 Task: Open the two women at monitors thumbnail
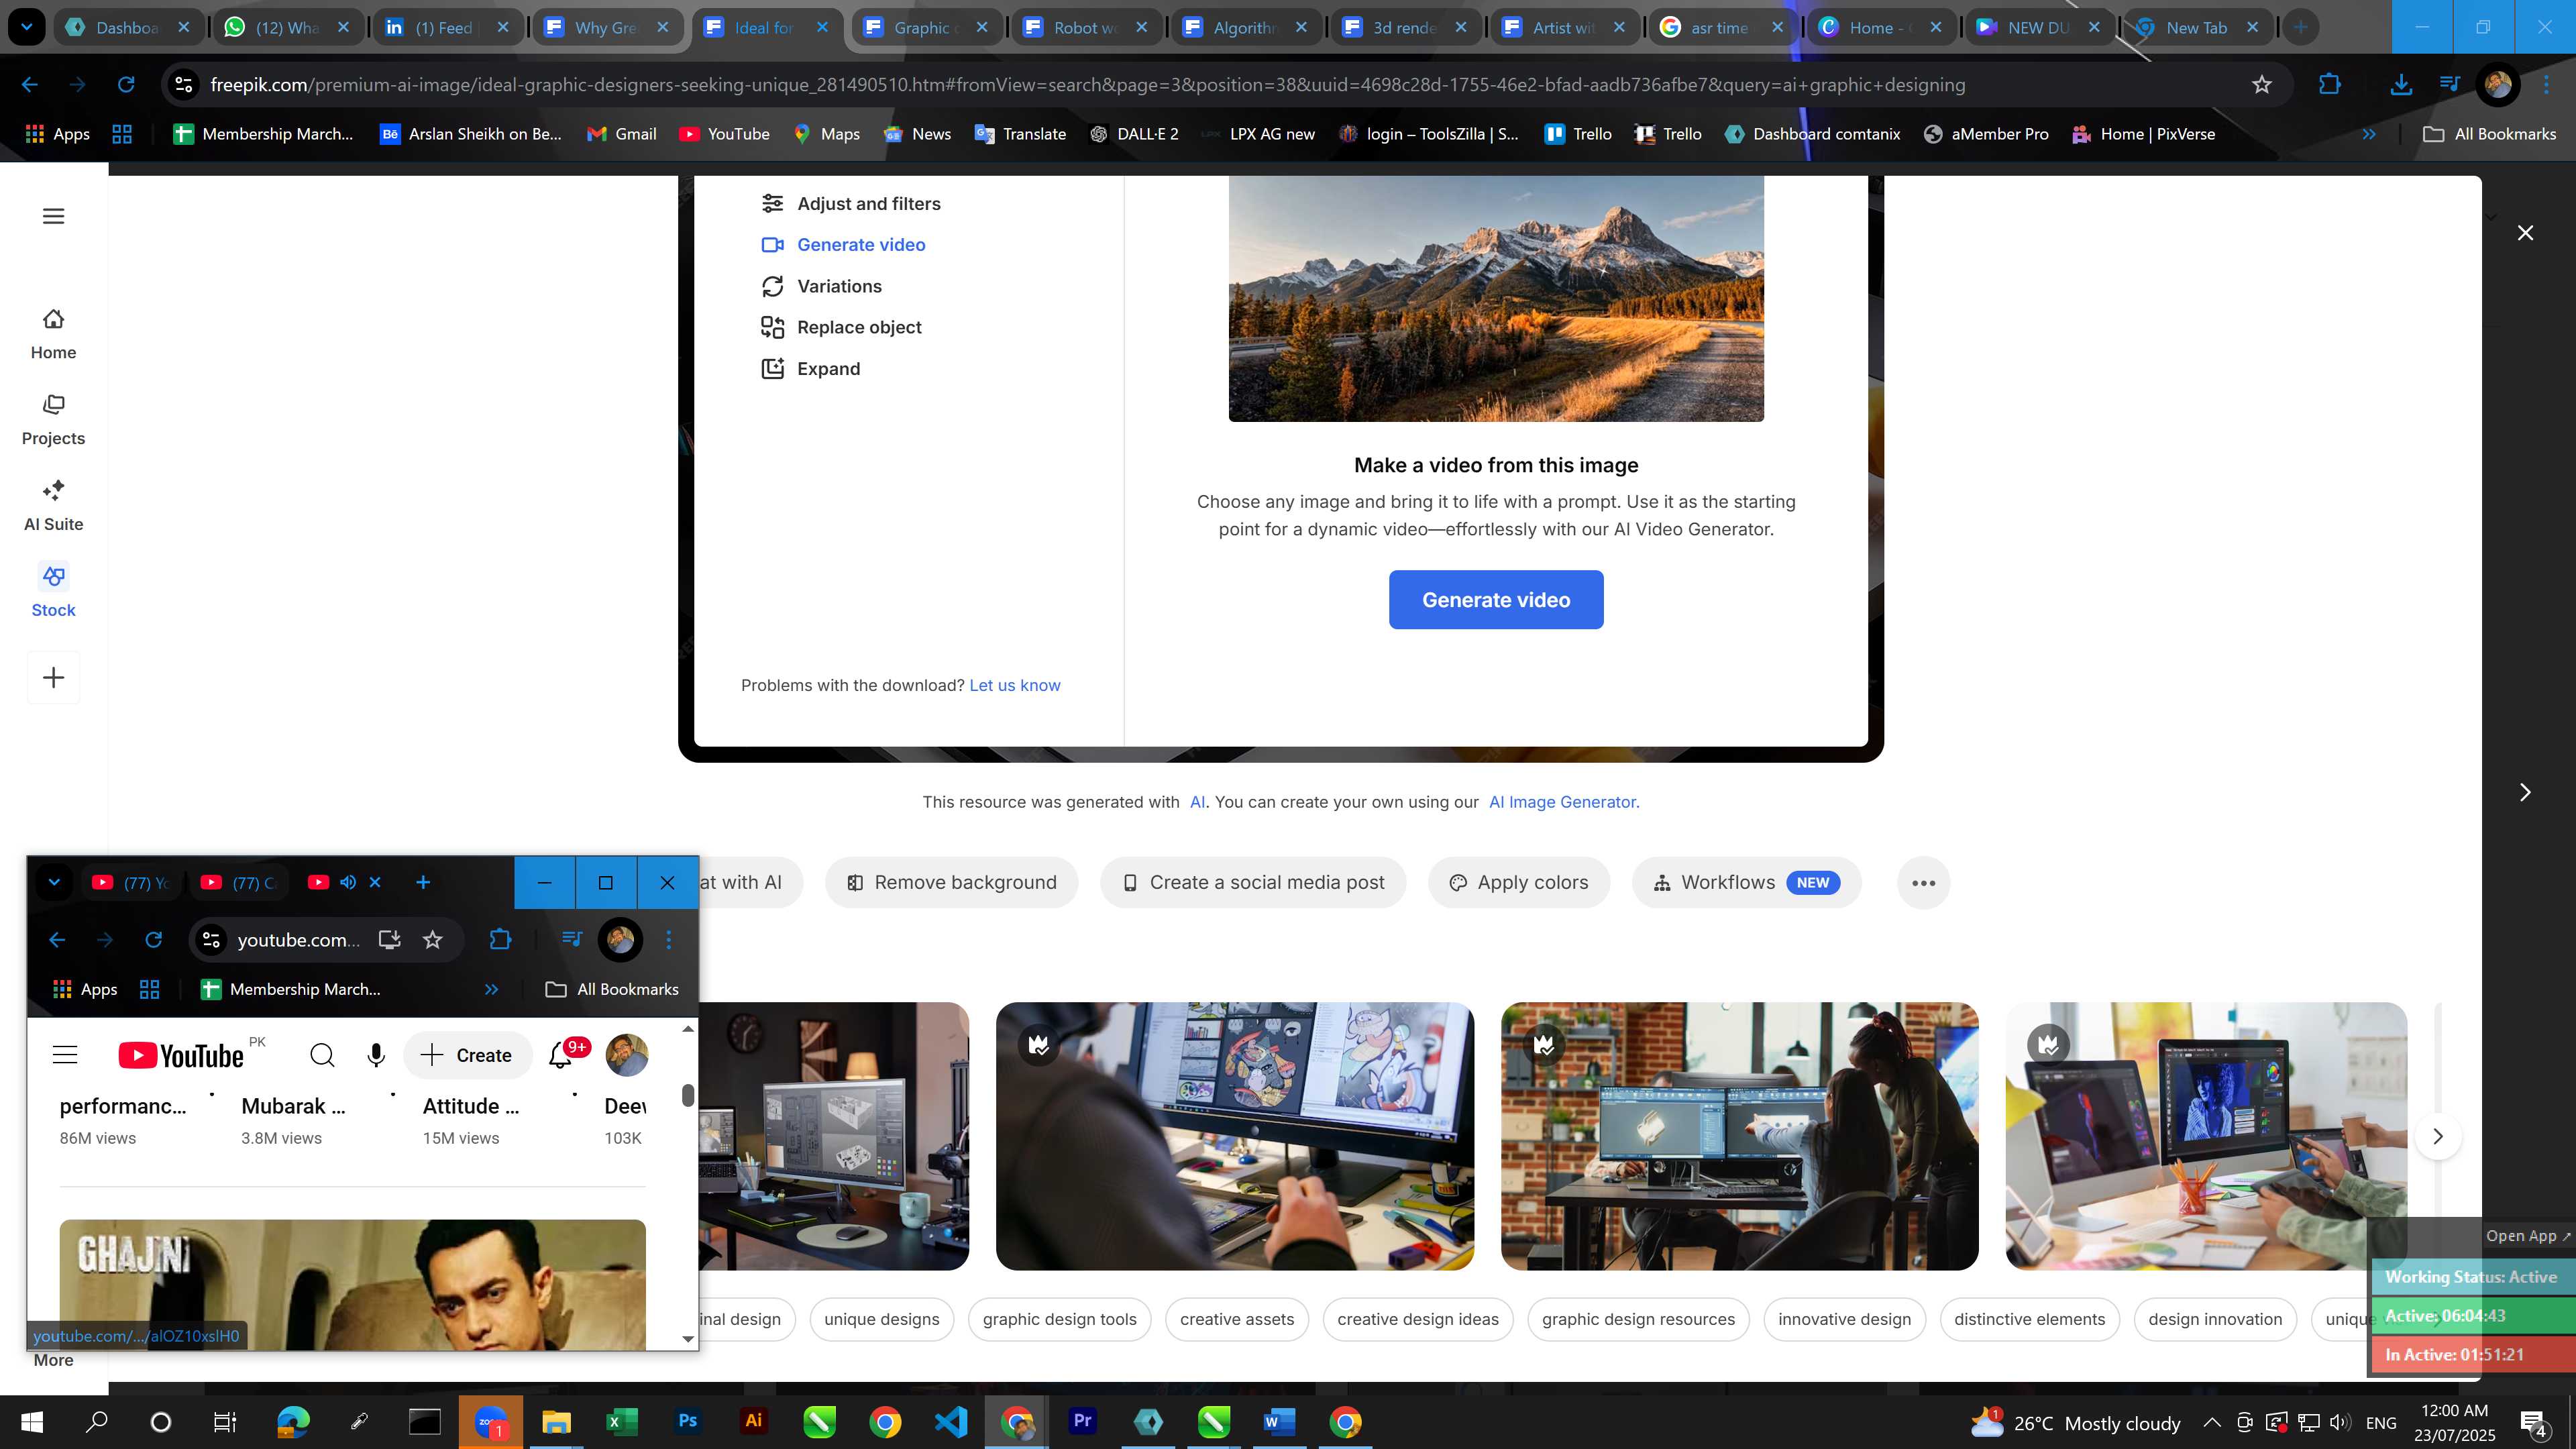point(1739,1137)
